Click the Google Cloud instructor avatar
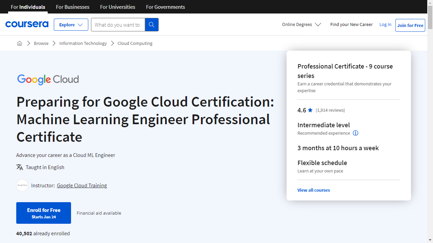Screen dimensions: 433x243 [x=22, y=185]
